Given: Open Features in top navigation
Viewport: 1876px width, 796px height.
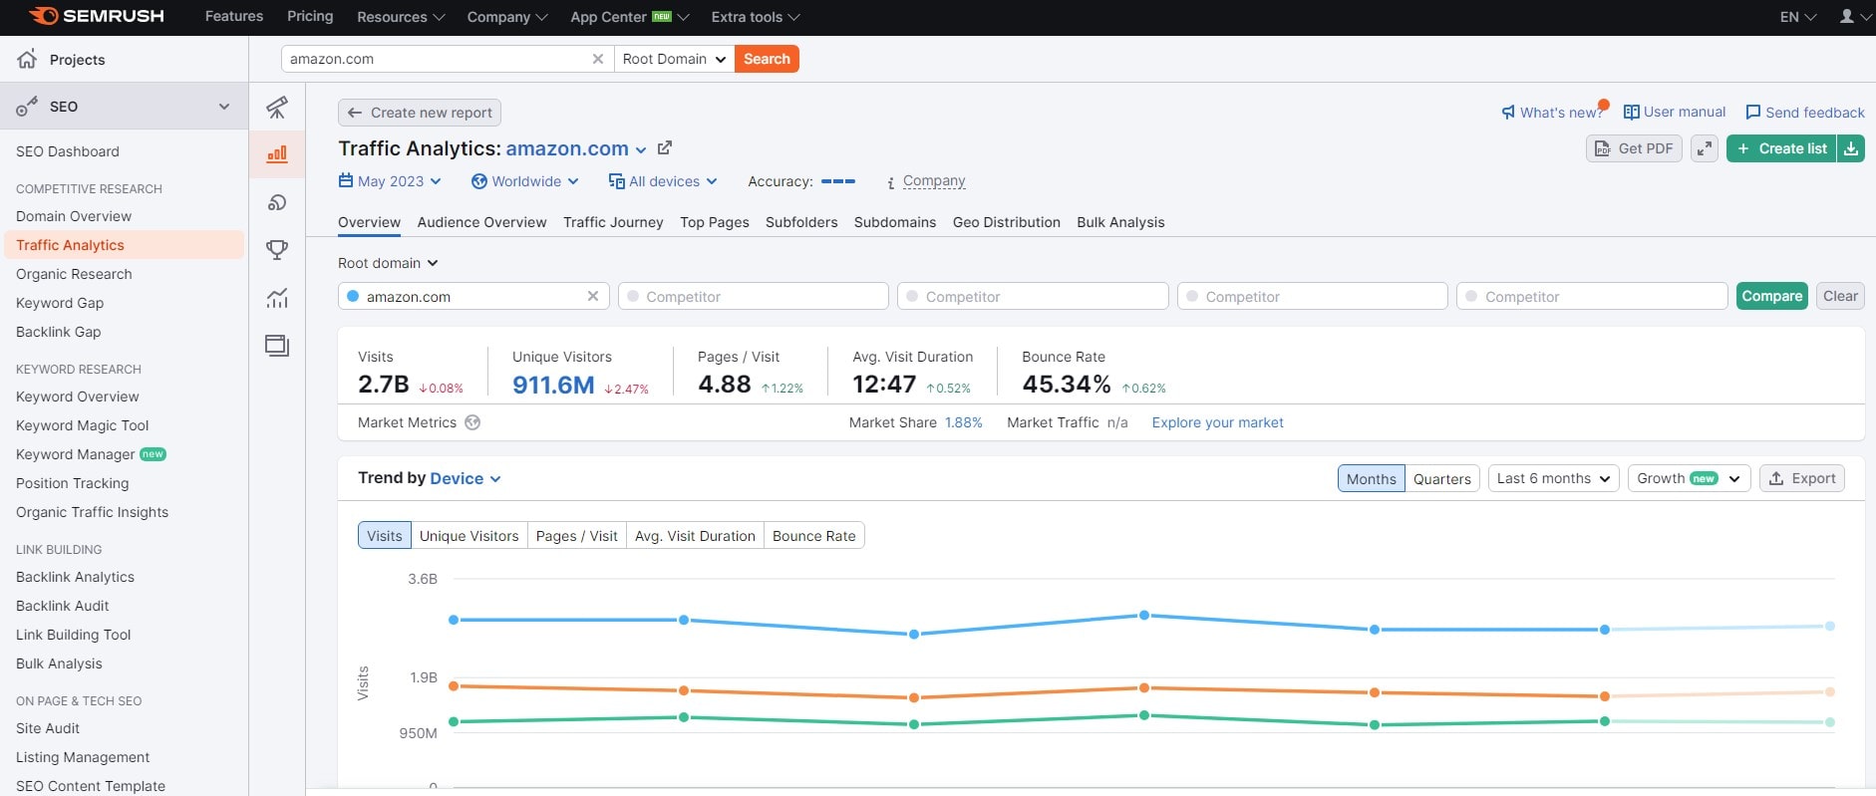Looking at the screenshot, I should [x=234, y=16].
